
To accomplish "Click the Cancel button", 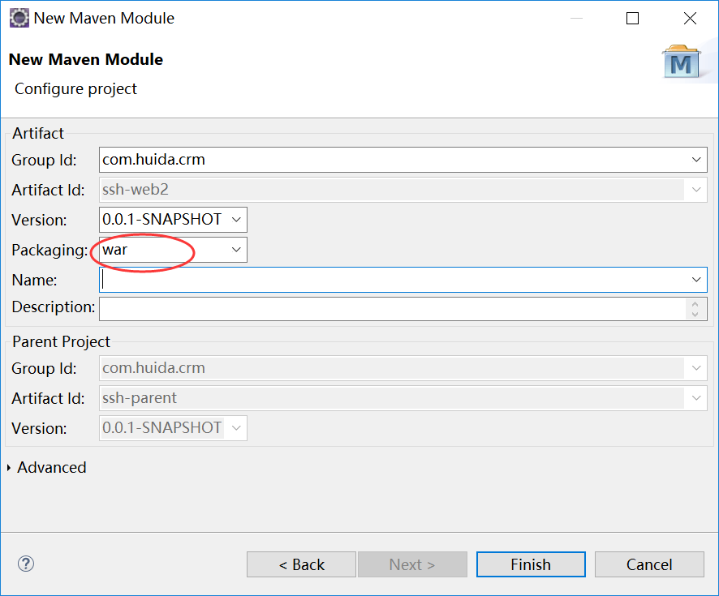I will (x=649, y=564).
